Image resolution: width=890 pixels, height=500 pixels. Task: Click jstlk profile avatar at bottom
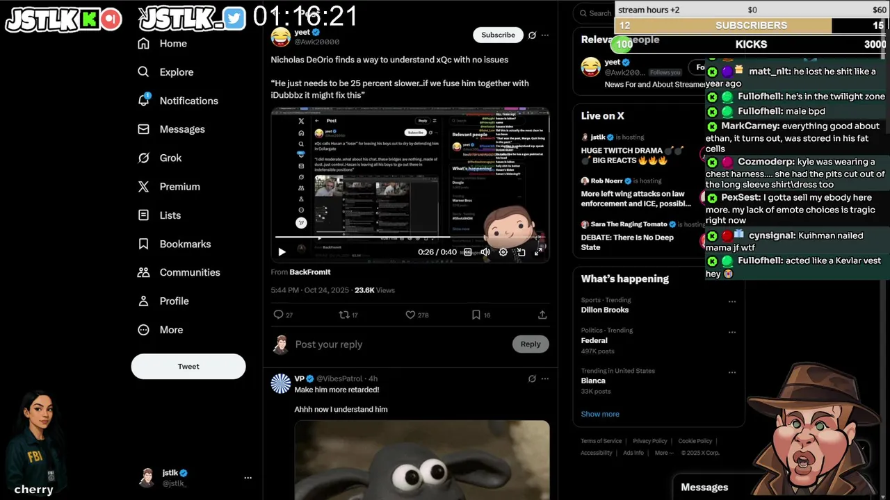(147, 477)
